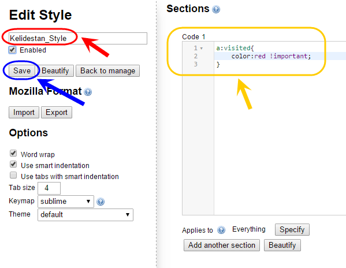Image resolution: width=346 pixels, height=268 pixels.
Task: Collapse code fold arrow on line 1
Action: coord(201,49)
